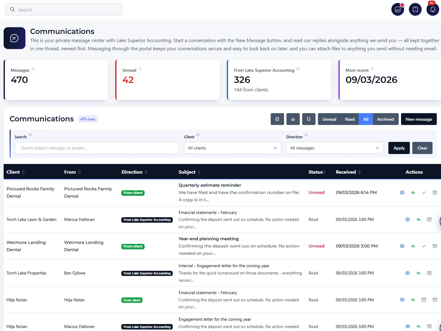Archive the Year-end planning meeting message

pos(435,246)
